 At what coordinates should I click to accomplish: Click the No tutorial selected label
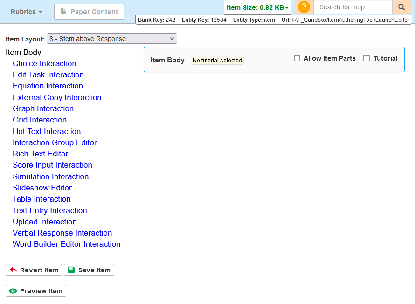tap(217, 60)
